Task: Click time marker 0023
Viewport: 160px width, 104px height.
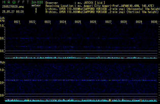Action: (x=48, y=22)
